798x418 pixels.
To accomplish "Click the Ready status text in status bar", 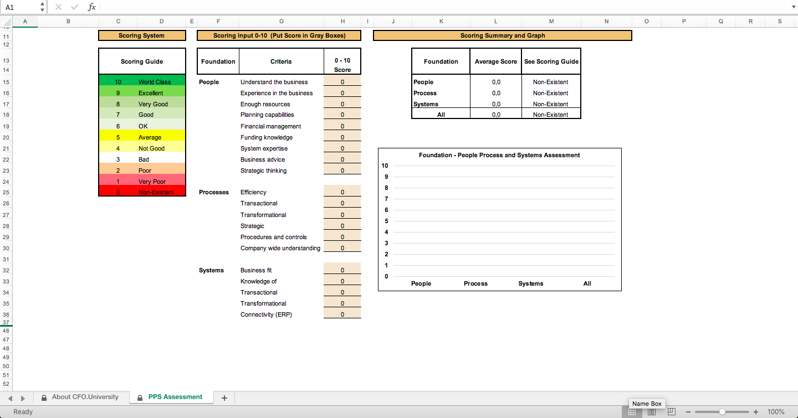I will pos(23,412).
